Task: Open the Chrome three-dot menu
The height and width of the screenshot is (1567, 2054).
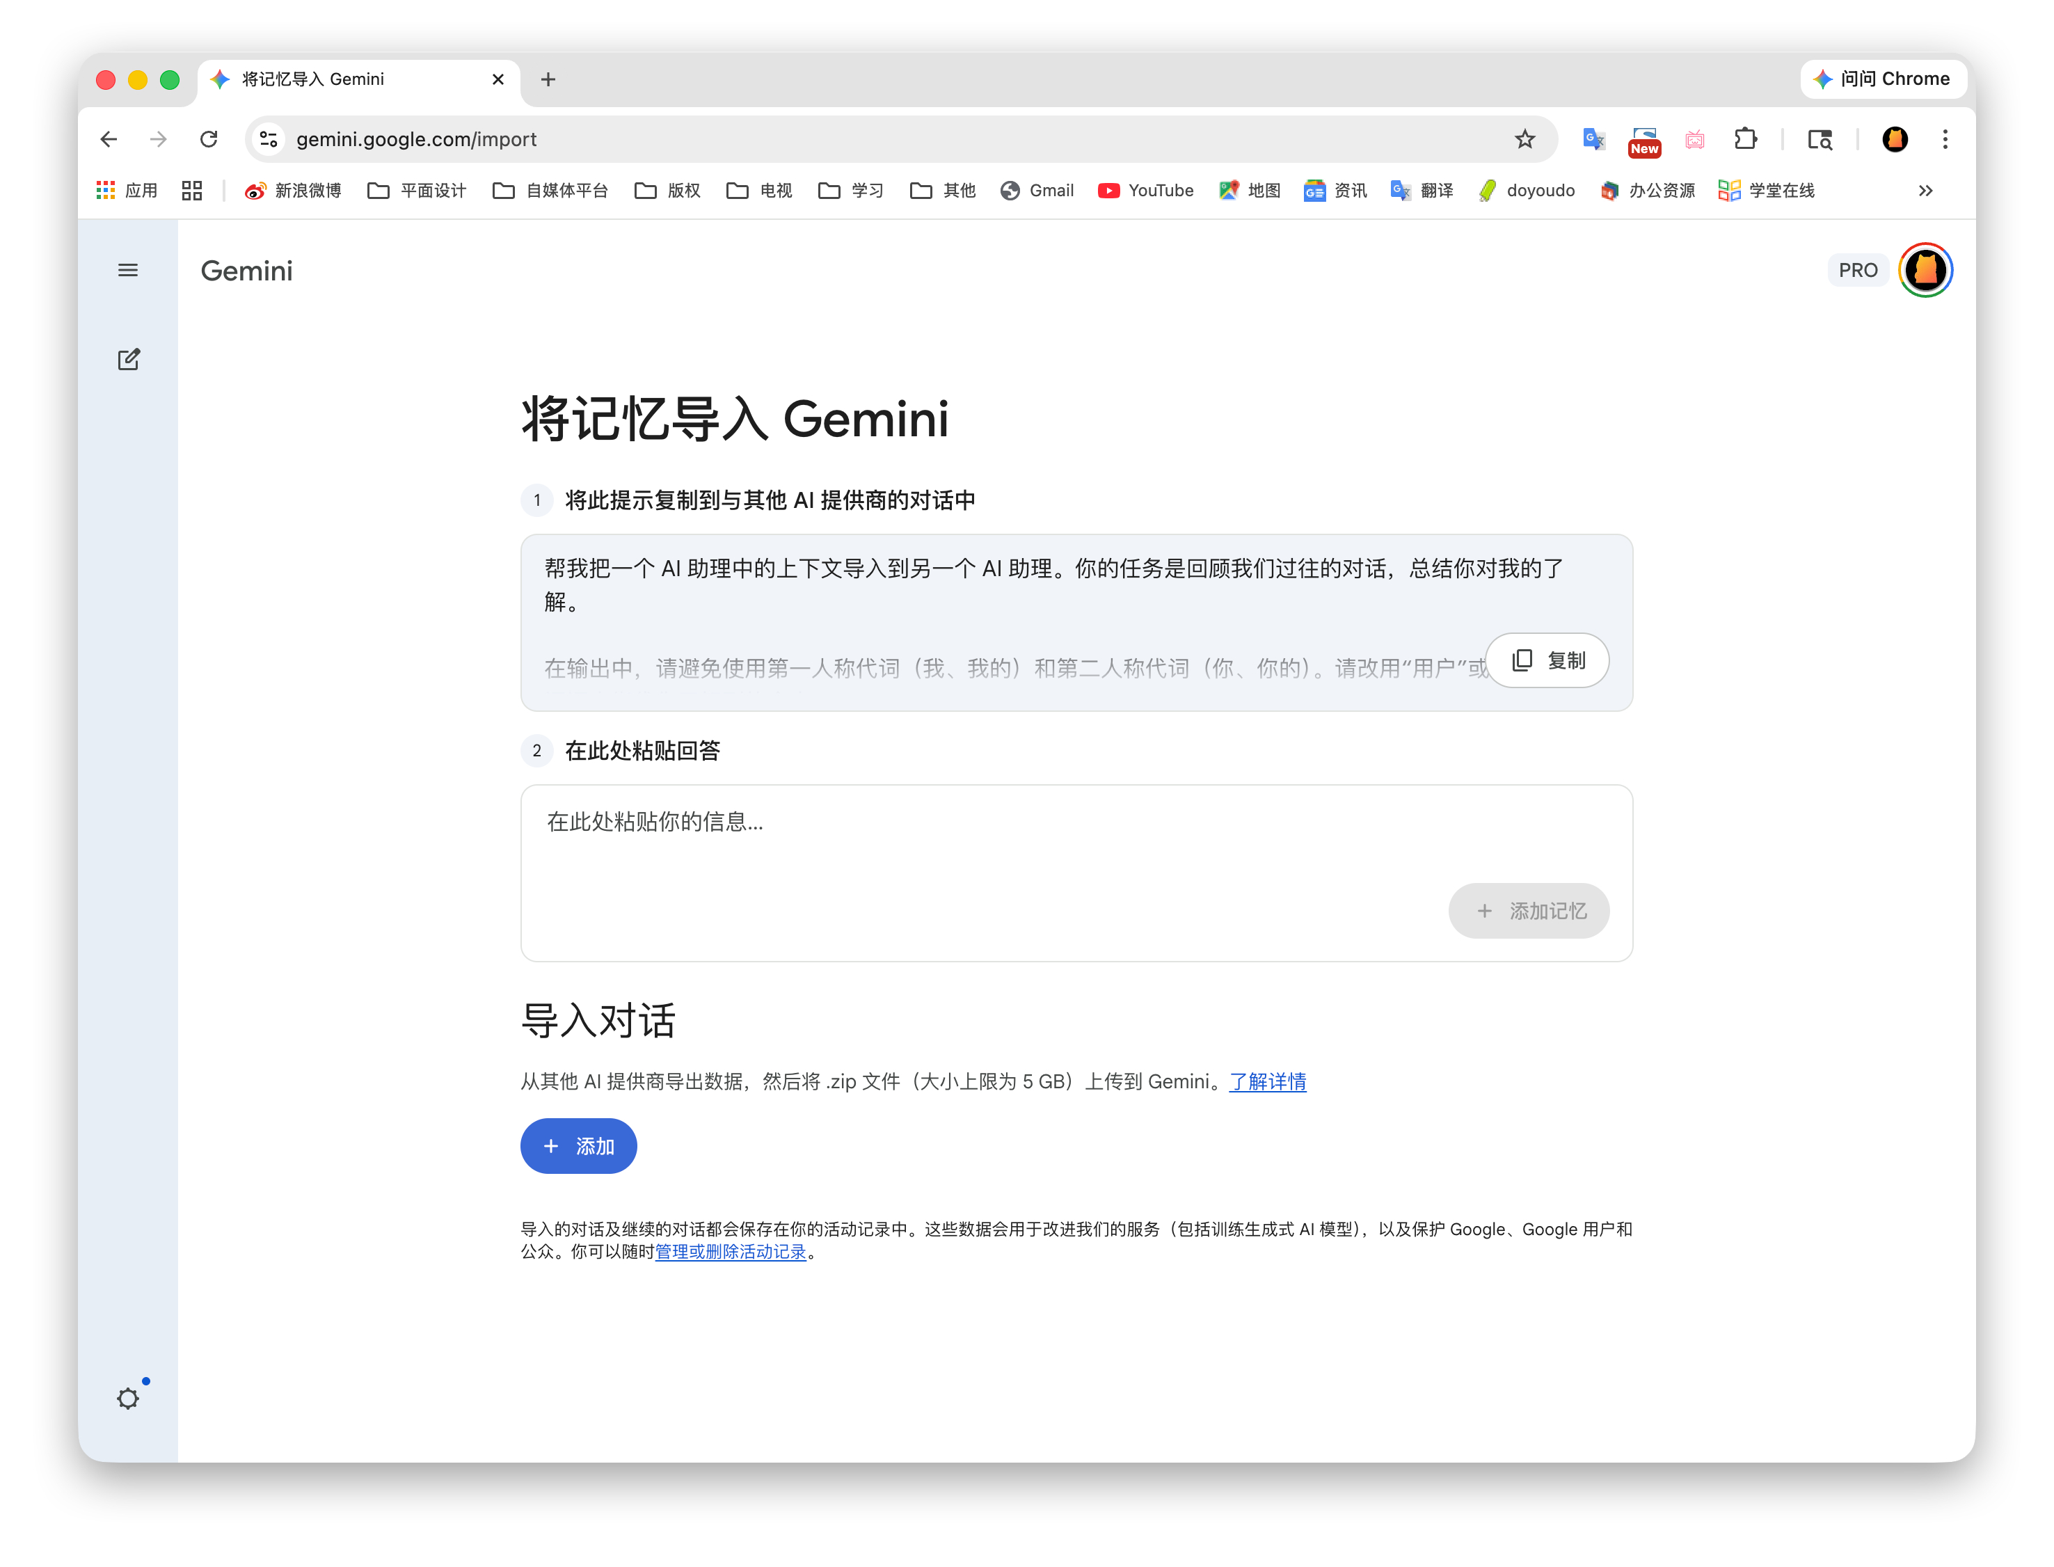Action: point(1945,139)
